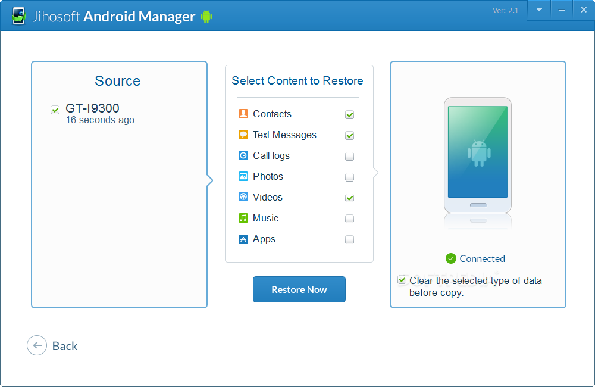Click the Photos picture icon
Viewport: 595px width, 387px height.
243,176
